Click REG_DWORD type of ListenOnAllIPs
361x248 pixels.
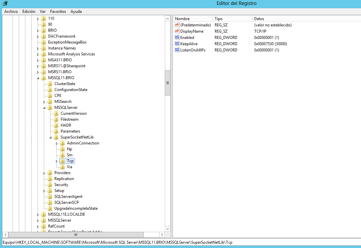(x=226, y=50)
